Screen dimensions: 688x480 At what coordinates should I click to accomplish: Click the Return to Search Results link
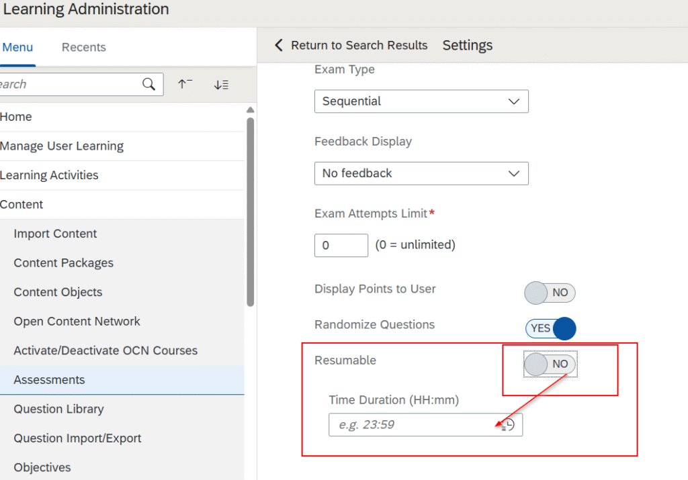click(359, 46)
